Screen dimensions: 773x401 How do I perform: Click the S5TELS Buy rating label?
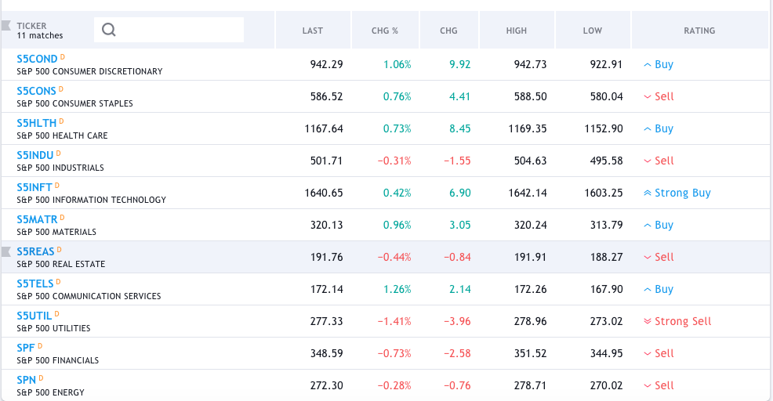664,289
